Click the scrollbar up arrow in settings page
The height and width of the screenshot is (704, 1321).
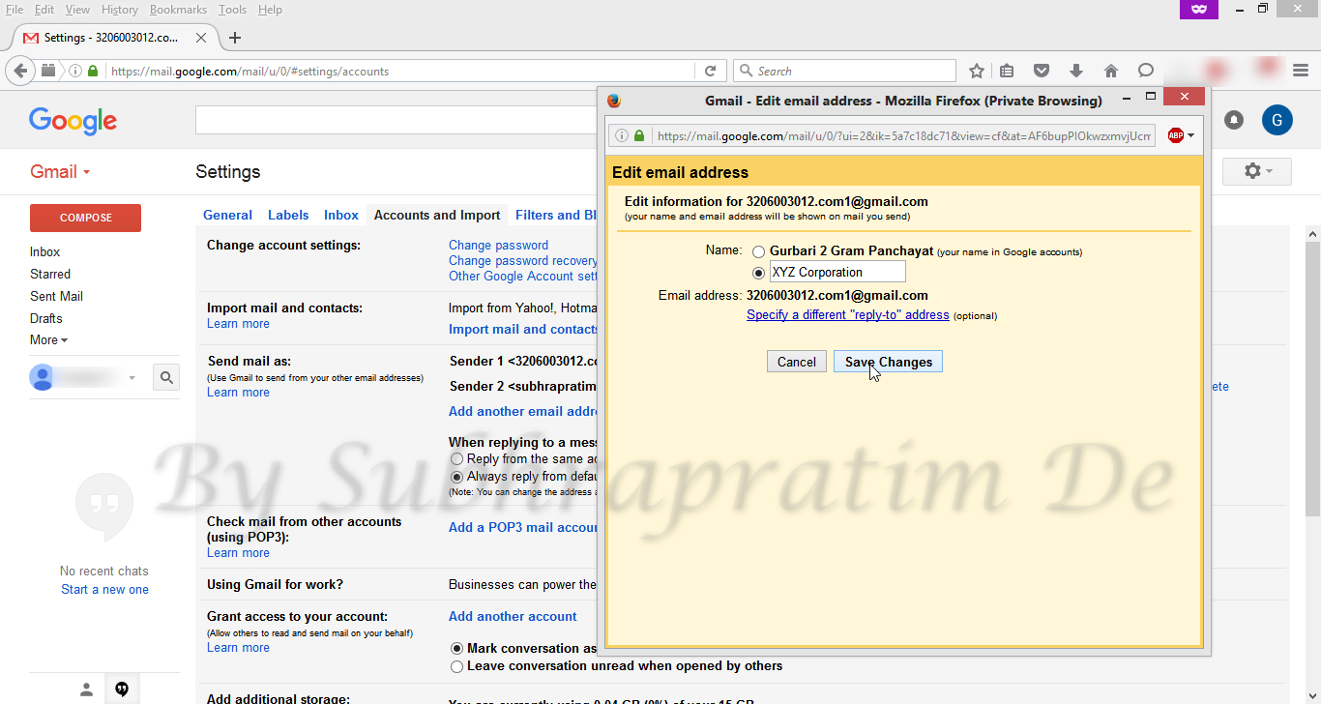click(x=1312, y=234)
